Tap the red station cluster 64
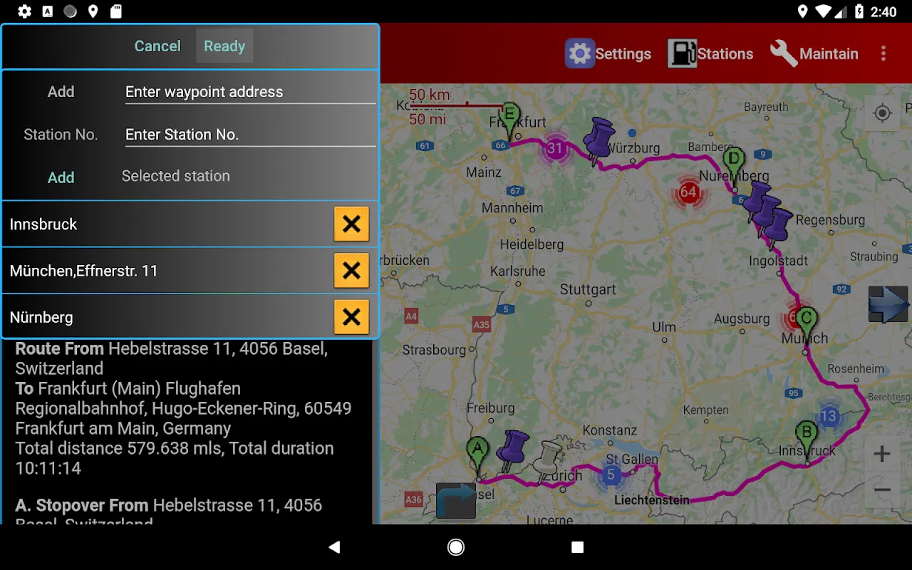912x570 pixels. coord(688,192)
